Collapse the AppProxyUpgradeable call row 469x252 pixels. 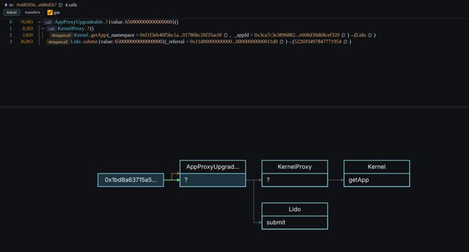(x=39, y=22)
